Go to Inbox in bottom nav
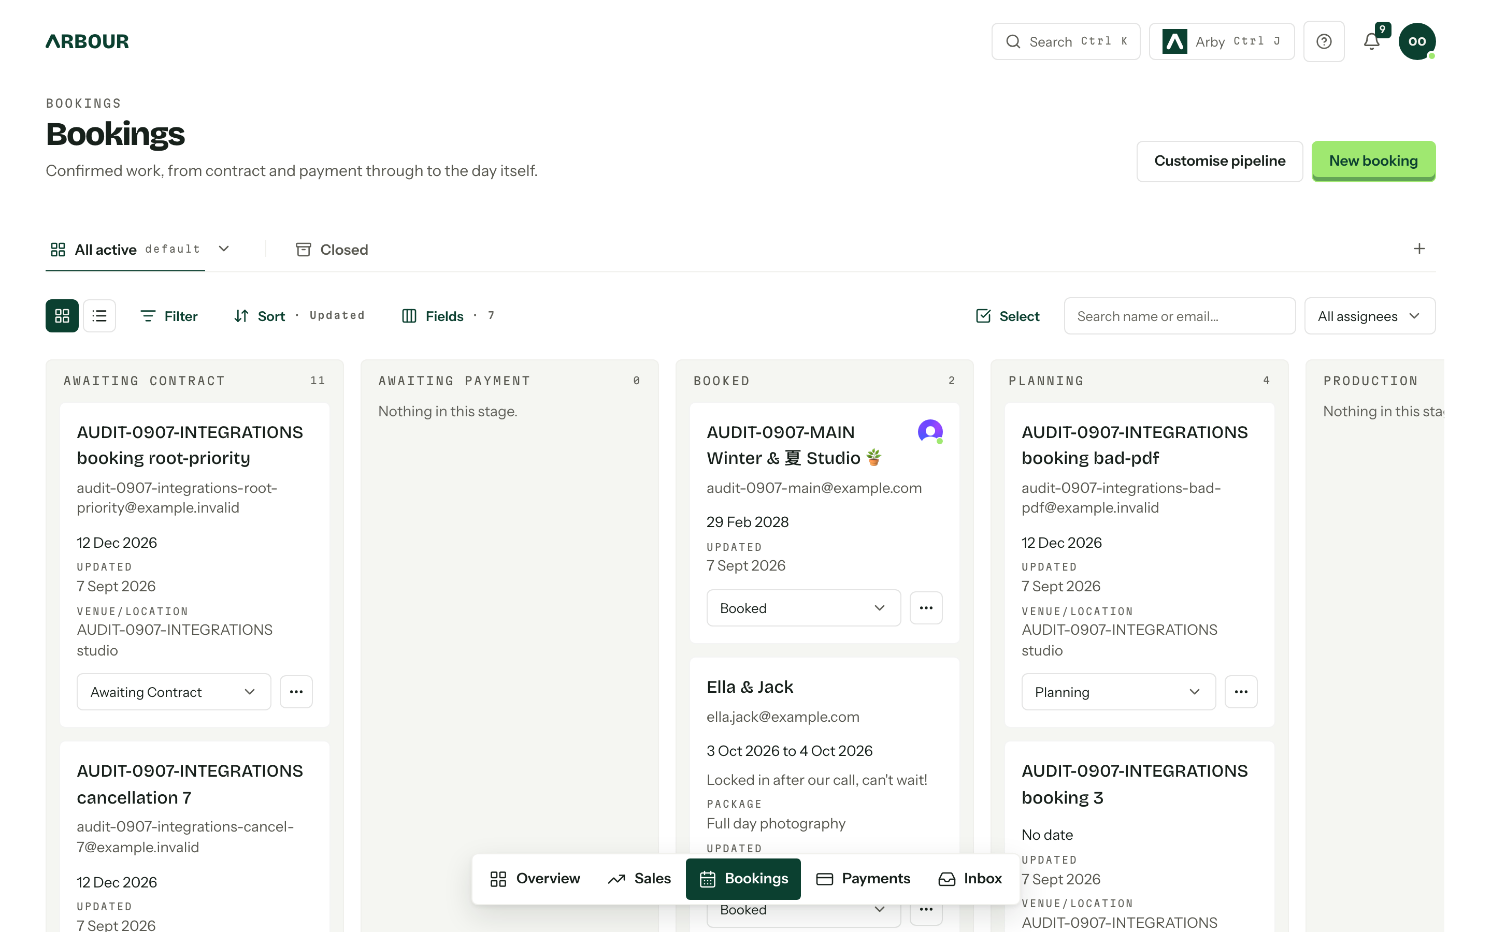 click(970, 878)
